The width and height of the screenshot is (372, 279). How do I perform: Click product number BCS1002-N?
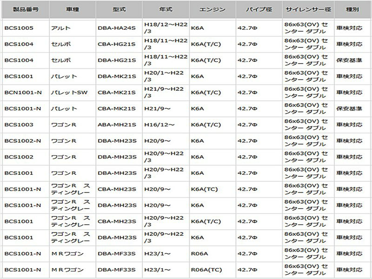coord(23,141)
